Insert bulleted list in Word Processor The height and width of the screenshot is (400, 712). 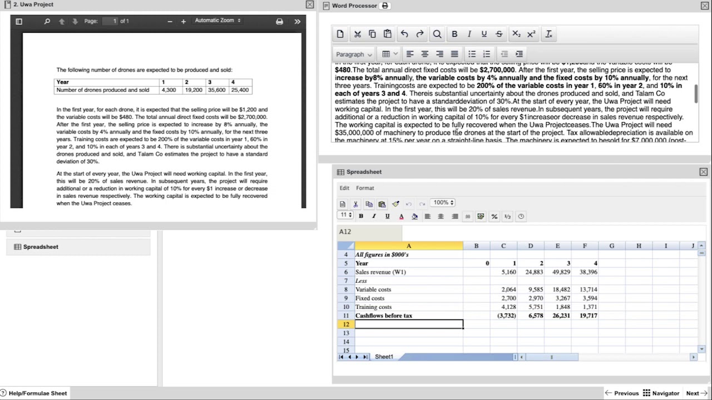pyautogui.click(x=472, y=54)
